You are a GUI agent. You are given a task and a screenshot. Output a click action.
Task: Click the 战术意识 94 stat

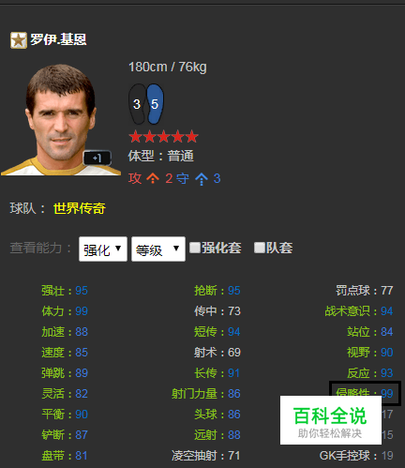click(359, 311)
